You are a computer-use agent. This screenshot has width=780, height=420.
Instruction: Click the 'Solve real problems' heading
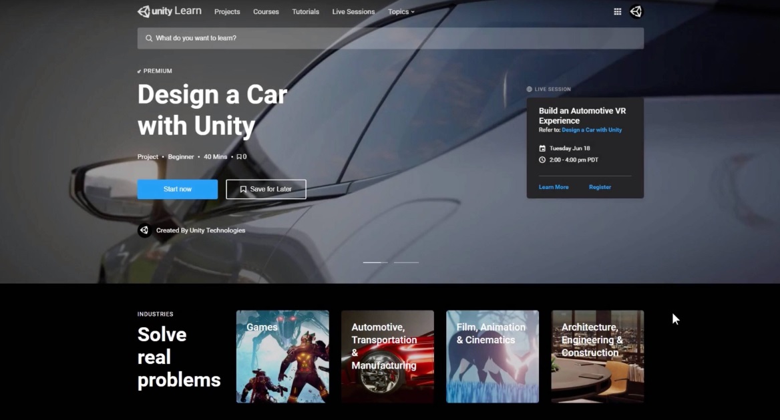[179, 357]
